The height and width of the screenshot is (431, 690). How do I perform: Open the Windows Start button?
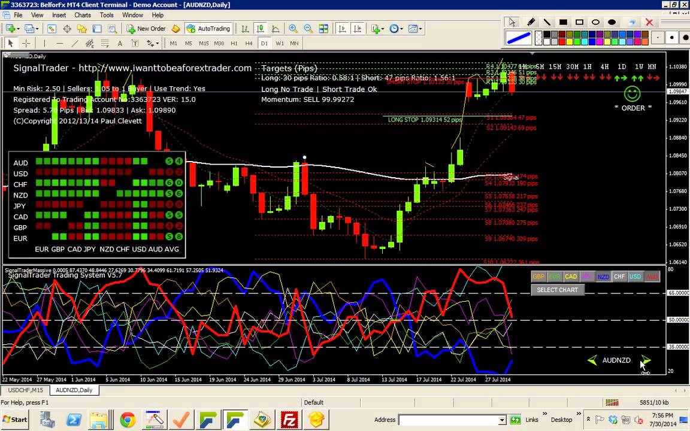pos(15,420)
